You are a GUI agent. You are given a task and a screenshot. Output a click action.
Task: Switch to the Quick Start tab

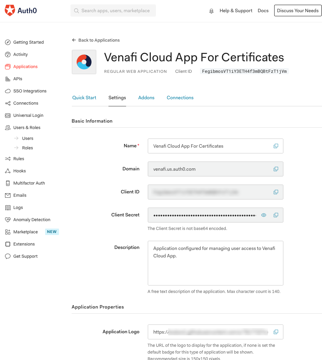coord(84,98)
